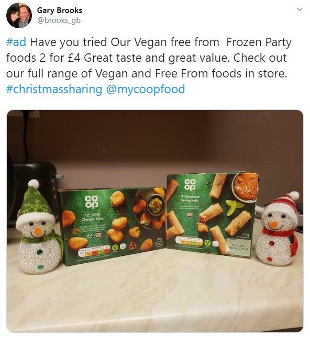Image resolution: width=310 pixels, height=337 pixels.
Task: Open Gary Brooks profile avatar photo
Action: click(x=19, y=16)
